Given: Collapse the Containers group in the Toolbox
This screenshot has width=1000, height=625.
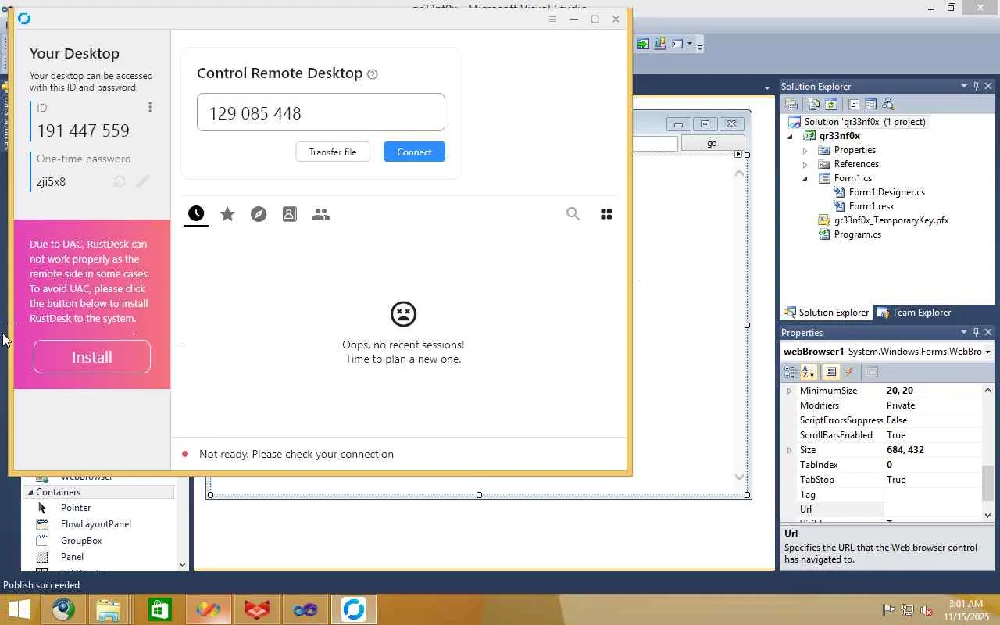Looking at the screenshot, I should (x=30, y=492).
